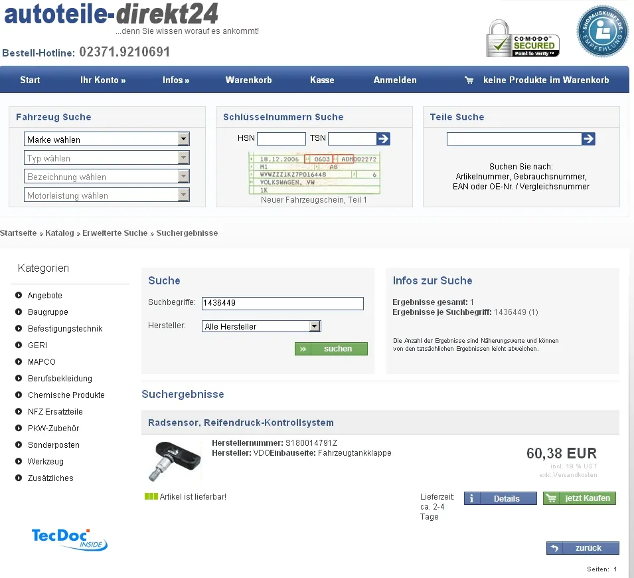The height and width of the screenshot is (578, 634).
Task: Click the bullet icon beside Angebote category
Action: point(19,295)
